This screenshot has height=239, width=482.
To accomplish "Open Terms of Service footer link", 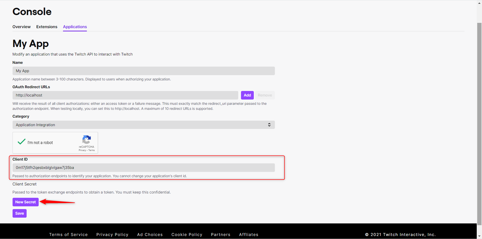I will click(68, 234).
